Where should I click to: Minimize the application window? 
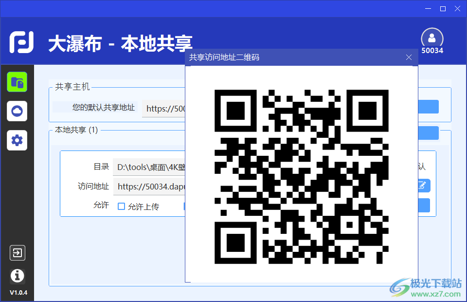click(428, 8)
